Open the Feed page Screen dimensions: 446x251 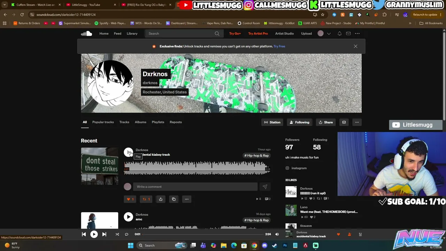(117, 33)
